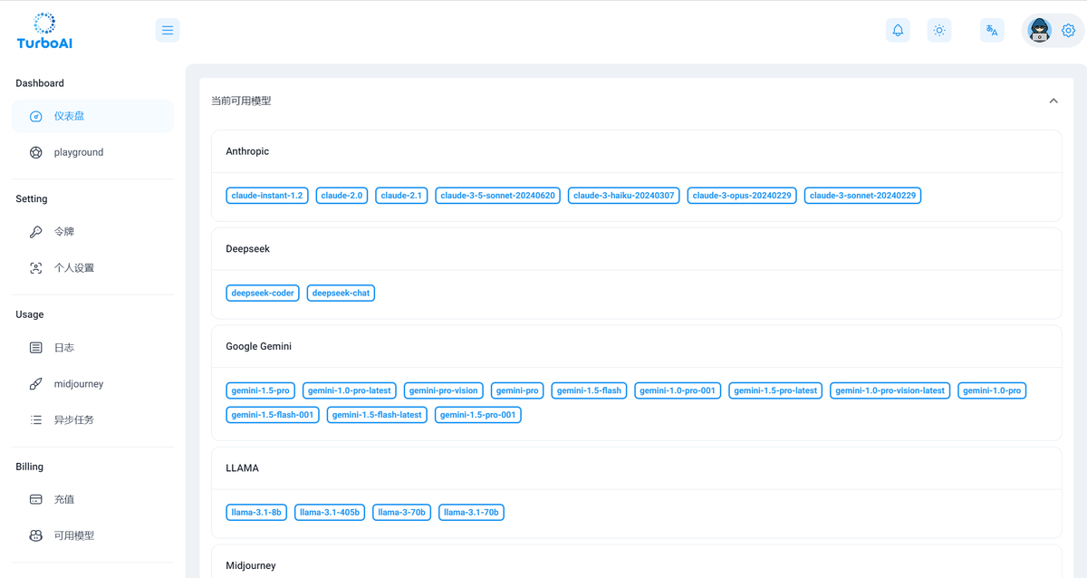Click the Anthropic section heading
Image resolution: width=1087 pixels, height=578 pixels.
click(247, 151)
